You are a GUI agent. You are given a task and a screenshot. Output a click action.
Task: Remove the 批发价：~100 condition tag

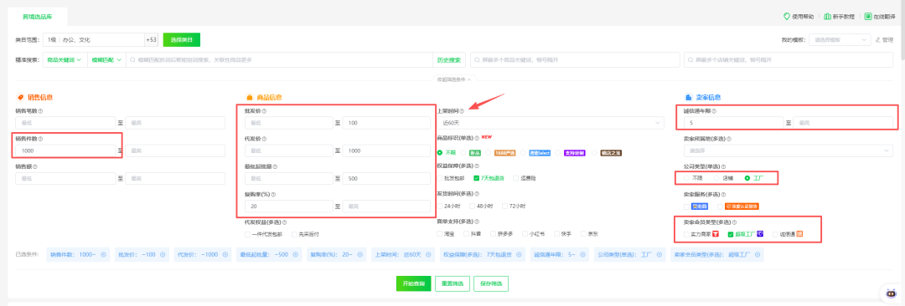(163, 254)
